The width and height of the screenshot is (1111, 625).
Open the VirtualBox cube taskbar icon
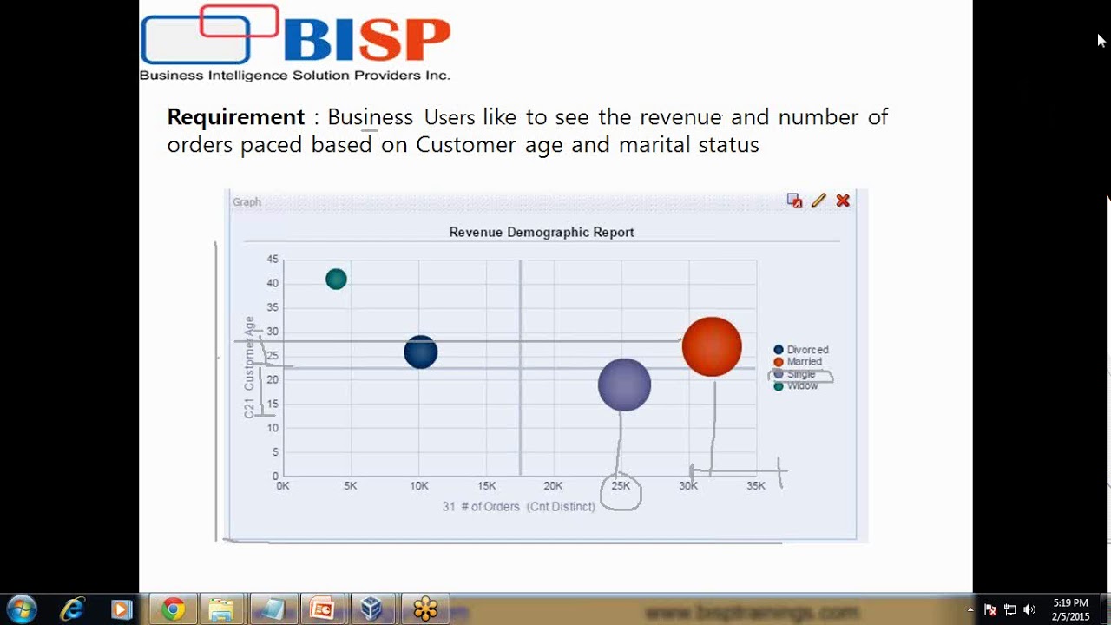click(x=372, y=609)
